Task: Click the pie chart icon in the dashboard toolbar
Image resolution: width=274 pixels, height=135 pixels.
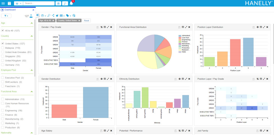Action: [x=74, y=16]
